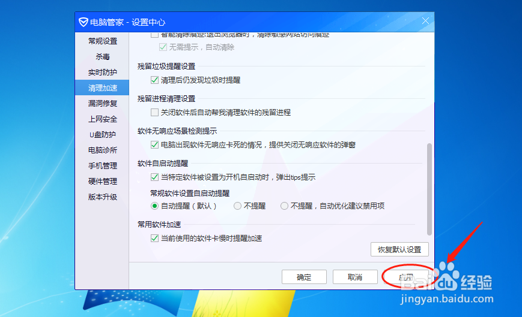Select the 清理加速 sidebar item
Viewport: 522px width, 317px height.
pyautogui.click(x=103, y=88)
